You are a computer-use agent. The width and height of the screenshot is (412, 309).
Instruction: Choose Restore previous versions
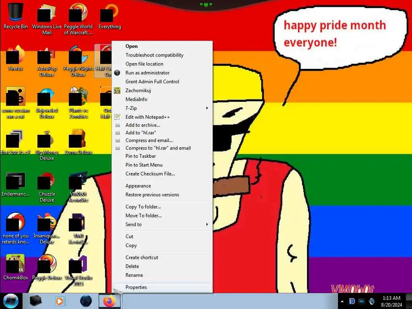coord(162,195)
